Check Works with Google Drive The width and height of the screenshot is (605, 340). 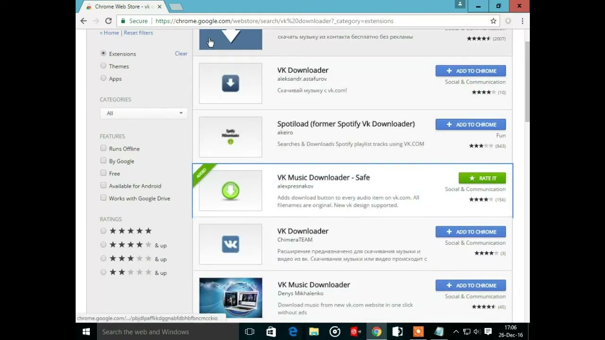[x=103, y=198]
